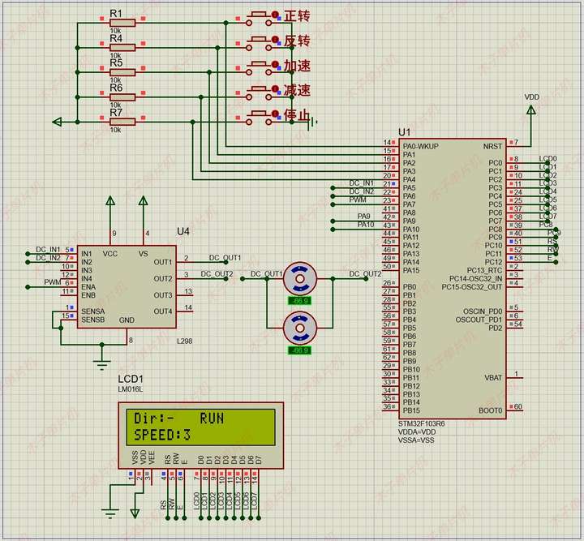
Task: Click the PWM label at L298 ENA pin
Action: [52, 282]
